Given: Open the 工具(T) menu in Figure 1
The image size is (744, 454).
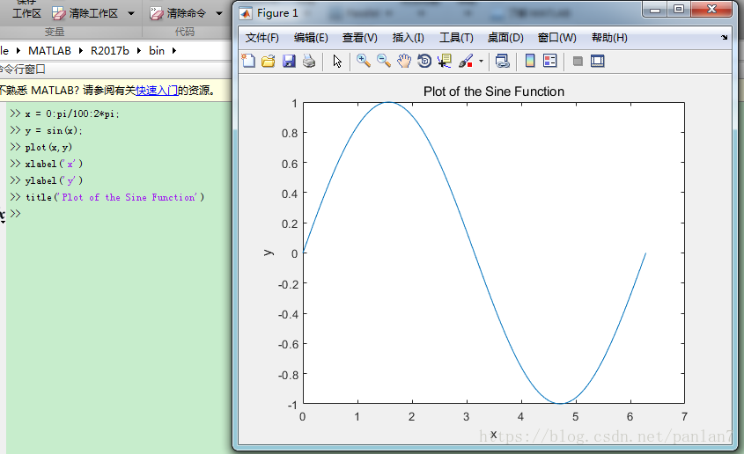Looking at the screenshot, I should [x=456, y=38].
